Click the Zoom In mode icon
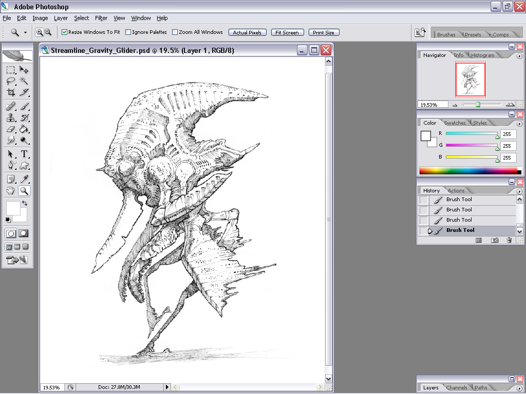The height and width of the screenshot is (394, 526). pos(40,32)
